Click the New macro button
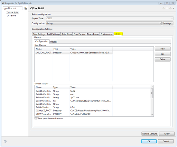This screenshot has height=147, width=177. click(163, 49)
